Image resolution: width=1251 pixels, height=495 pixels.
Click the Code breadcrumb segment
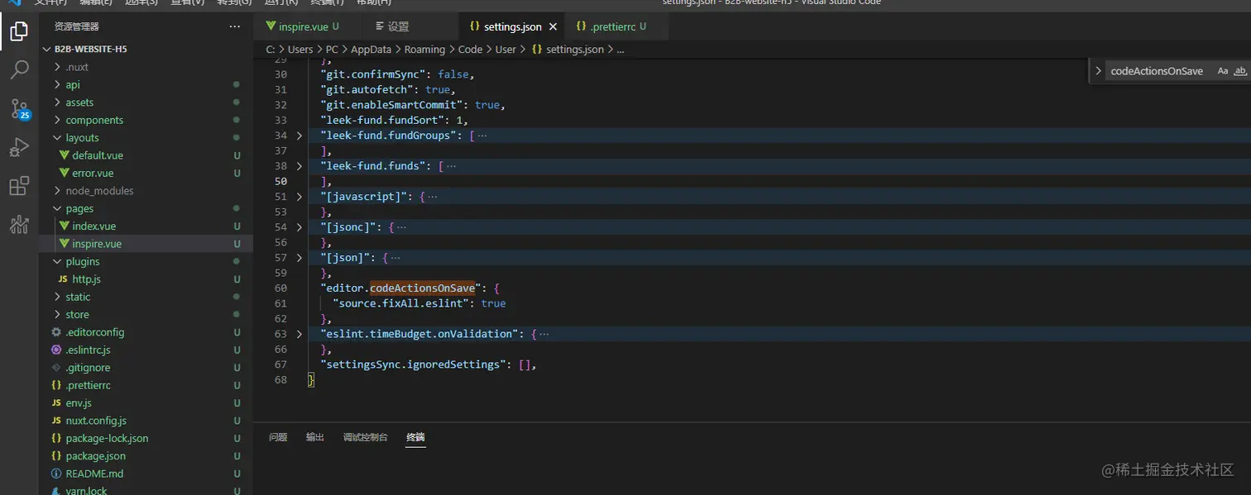pyautogui.click(x=470, y=50)
